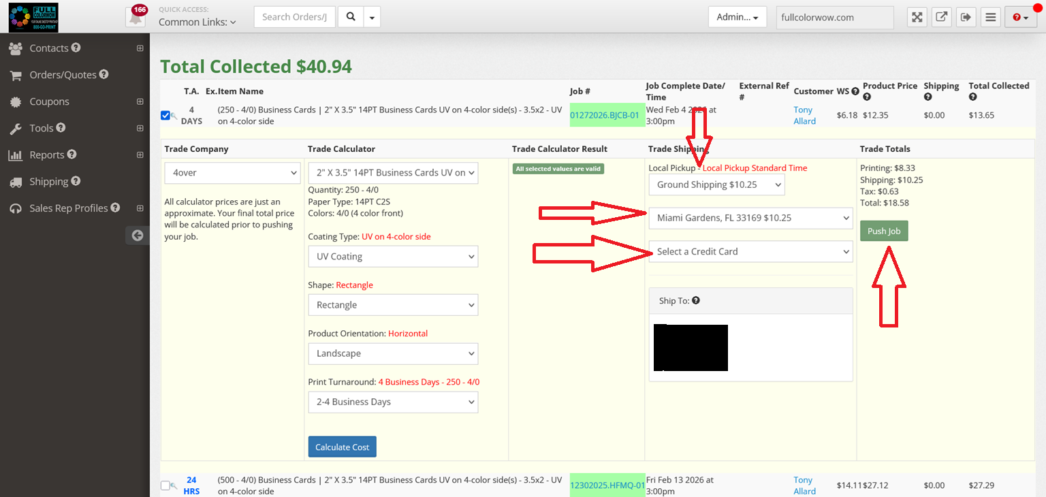Expand the Contacts sidebar plus toggle

(140, 48)
